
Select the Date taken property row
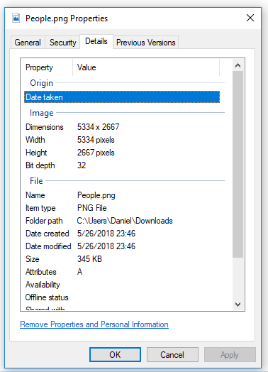point(122,97)
